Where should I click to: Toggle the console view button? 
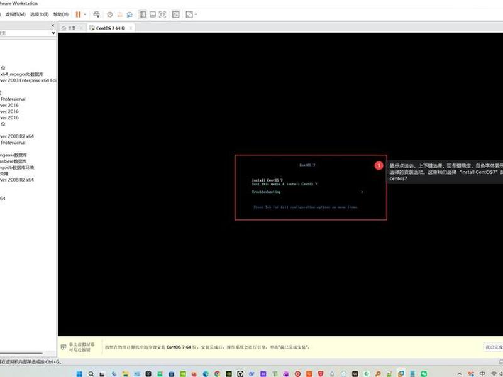click(176, 14)
